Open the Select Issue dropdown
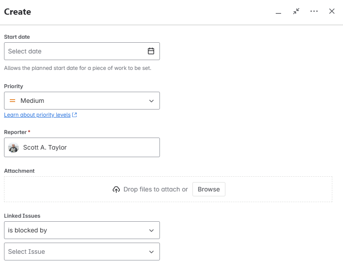Screen dimensions: 343x264 pyautogui.click(x=151, y=252)
